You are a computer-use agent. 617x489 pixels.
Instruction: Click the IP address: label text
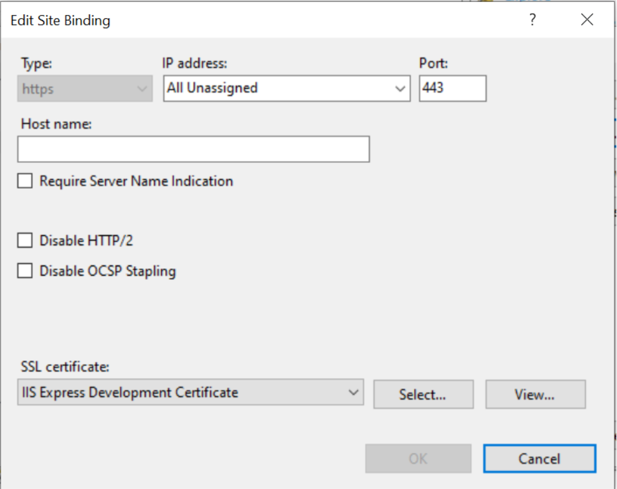(195, 63)
